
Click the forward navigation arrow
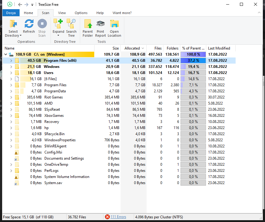[26, 5]
